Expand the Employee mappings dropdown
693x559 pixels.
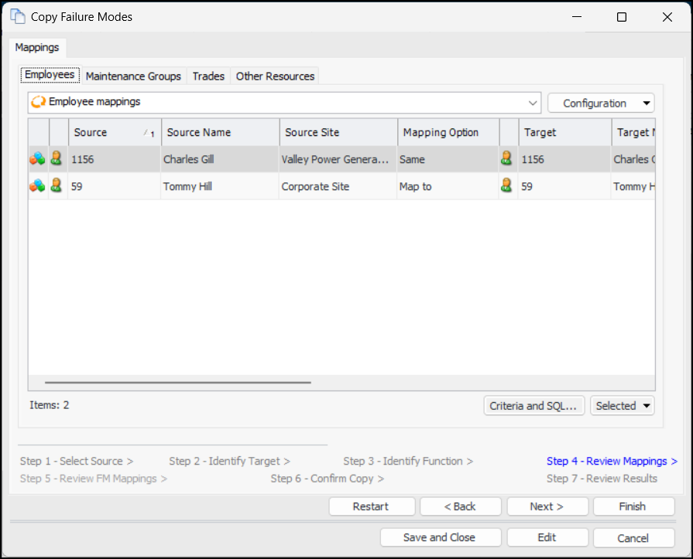coord(533,103)
